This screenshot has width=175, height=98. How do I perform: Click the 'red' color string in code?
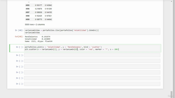click(x=91, y=49)
